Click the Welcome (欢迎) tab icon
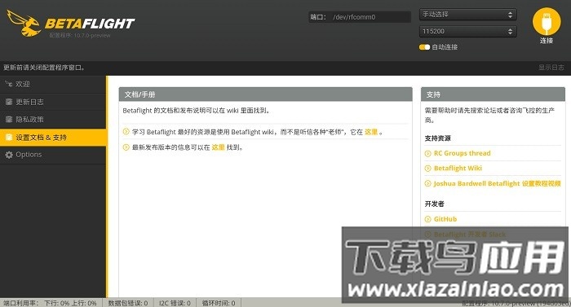 pos(9,84)
